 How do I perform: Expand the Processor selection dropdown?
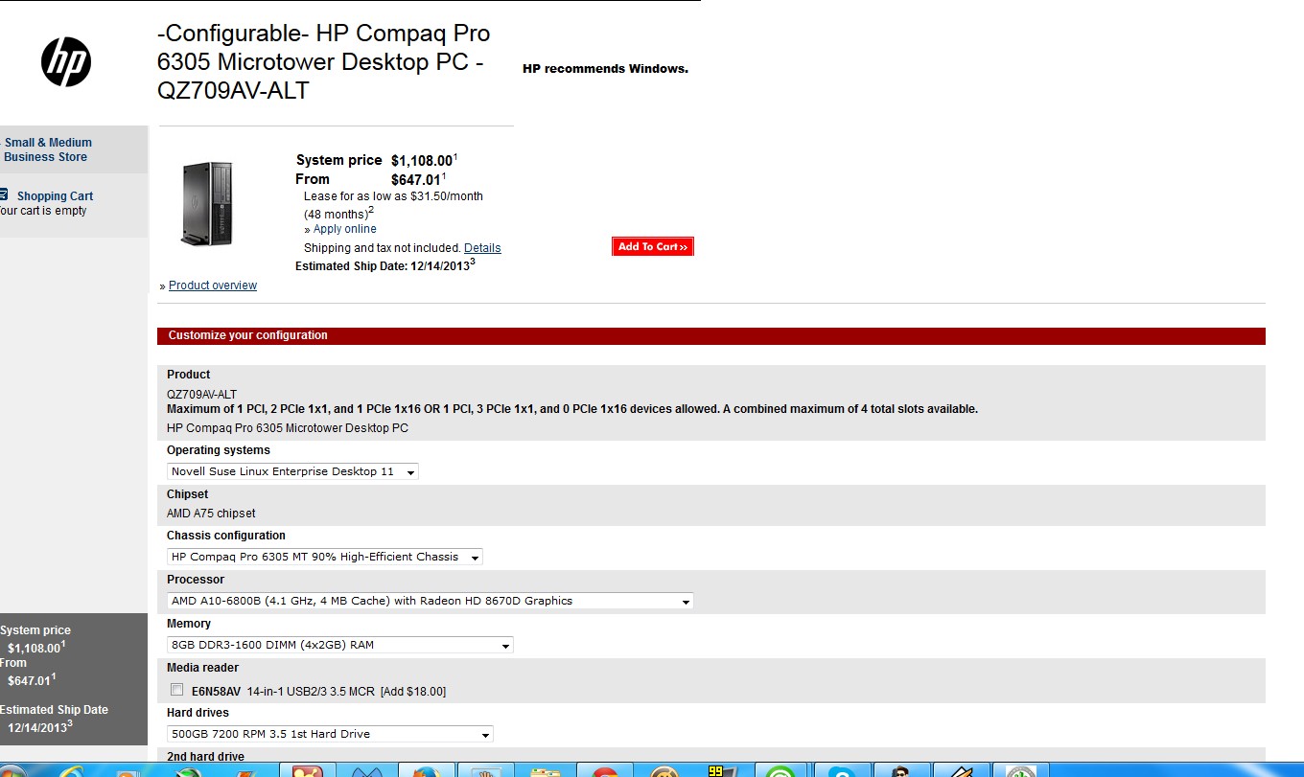431,601
